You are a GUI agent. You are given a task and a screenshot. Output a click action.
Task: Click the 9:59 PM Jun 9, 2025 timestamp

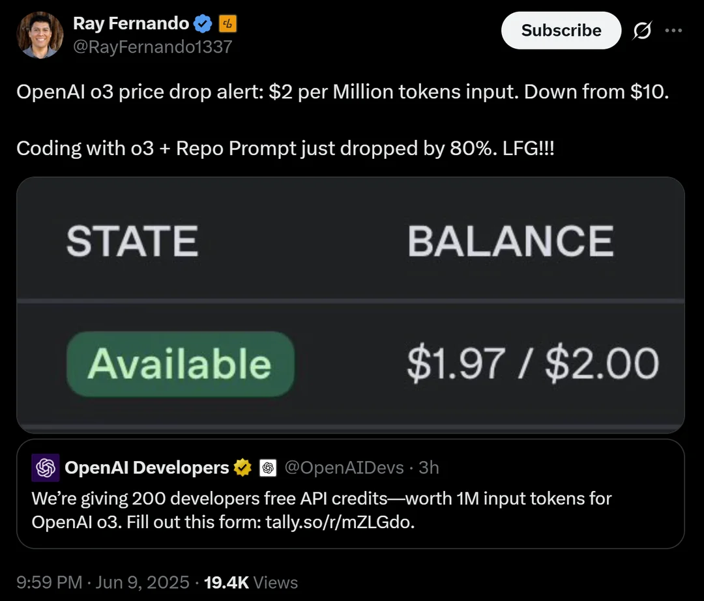pos(103,583)
